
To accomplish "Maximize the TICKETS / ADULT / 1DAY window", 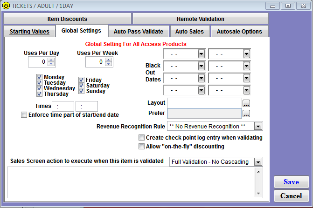I will point(288,6).
